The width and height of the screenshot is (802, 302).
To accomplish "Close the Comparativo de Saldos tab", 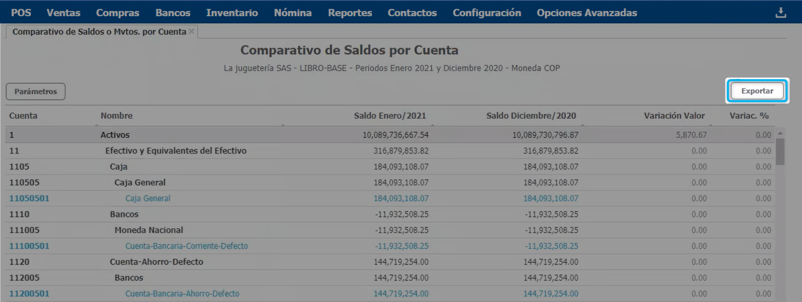I will tap(192, 32).
